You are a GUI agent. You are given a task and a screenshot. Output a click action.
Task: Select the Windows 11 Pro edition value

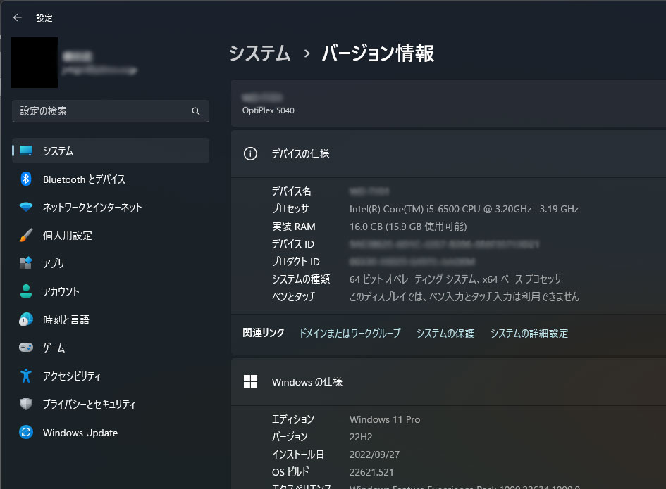click(385, 419)
